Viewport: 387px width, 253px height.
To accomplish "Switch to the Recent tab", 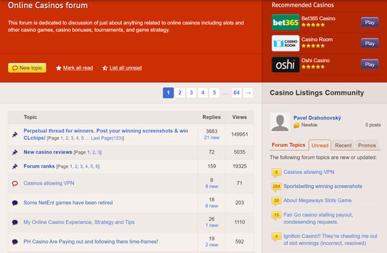I will tap(343, 145).
